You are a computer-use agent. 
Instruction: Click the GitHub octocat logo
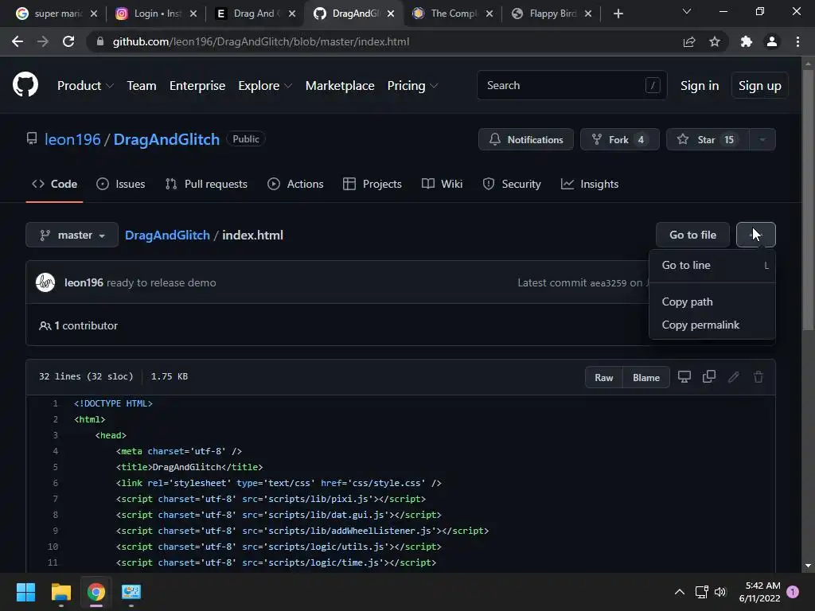point(25,85)
